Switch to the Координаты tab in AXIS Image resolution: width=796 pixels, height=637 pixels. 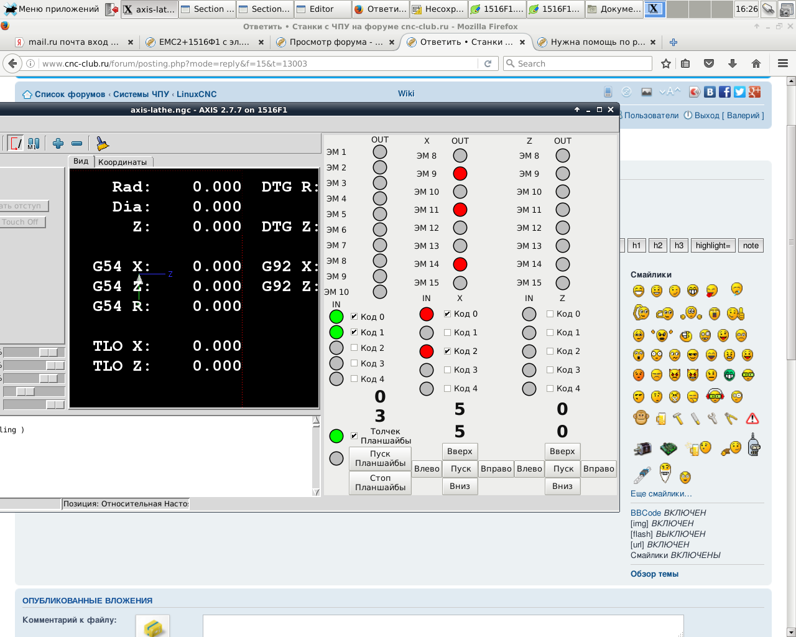(x=123, y=162)
